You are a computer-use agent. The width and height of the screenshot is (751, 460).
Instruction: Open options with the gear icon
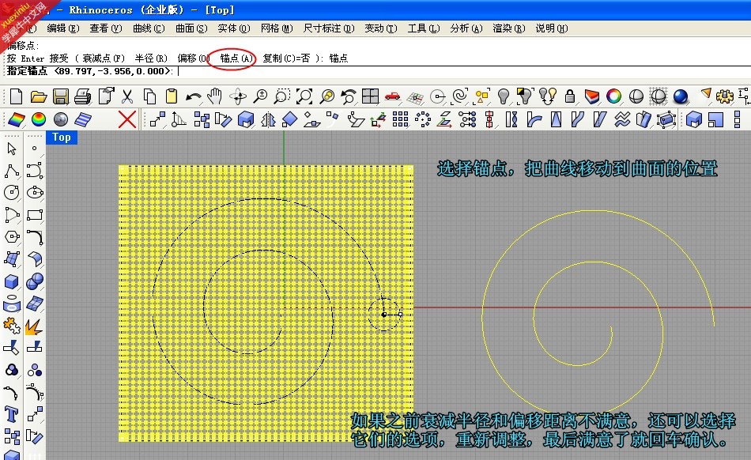click(x=724, y=96)
